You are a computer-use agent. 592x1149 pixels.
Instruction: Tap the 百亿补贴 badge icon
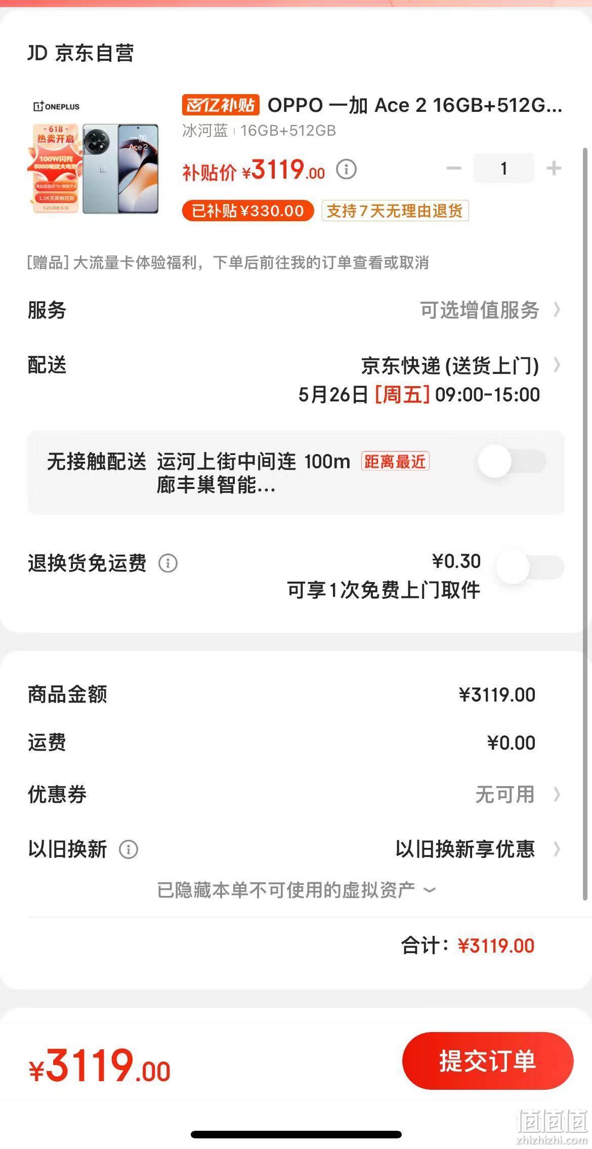[221, 105]
